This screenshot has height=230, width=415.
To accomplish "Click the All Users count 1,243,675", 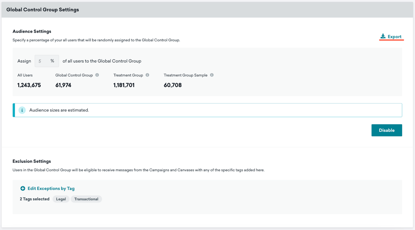I will (29, 85).
